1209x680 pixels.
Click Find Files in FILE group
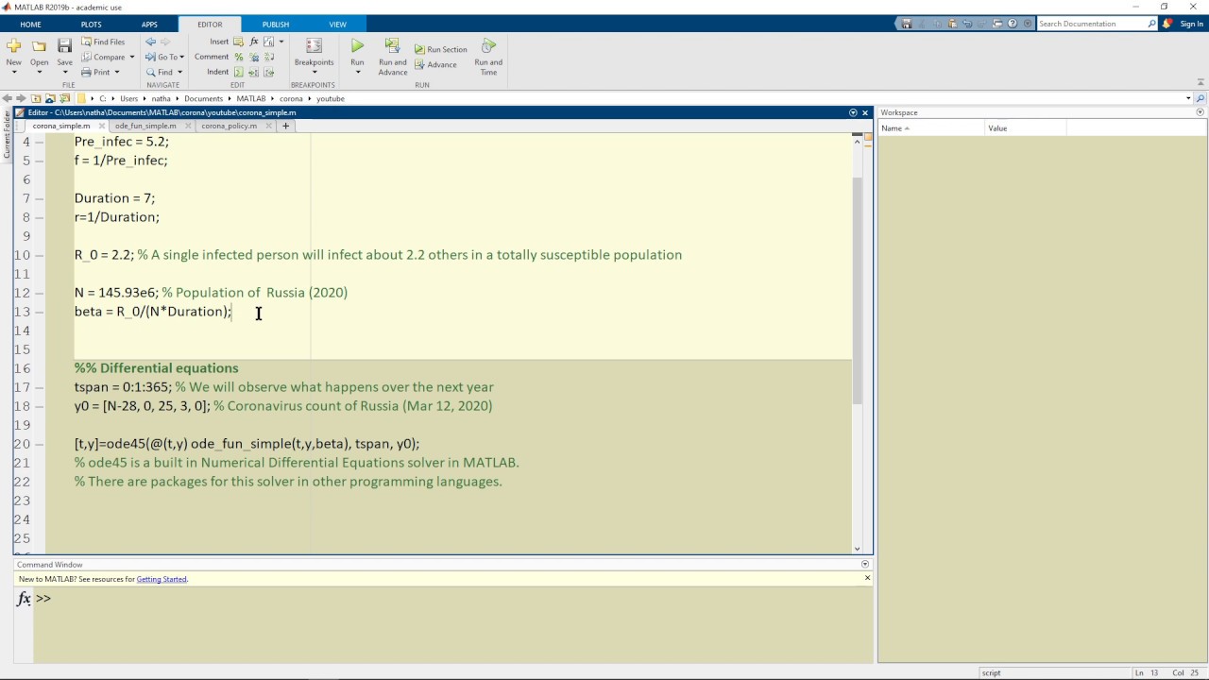point(103,42)
